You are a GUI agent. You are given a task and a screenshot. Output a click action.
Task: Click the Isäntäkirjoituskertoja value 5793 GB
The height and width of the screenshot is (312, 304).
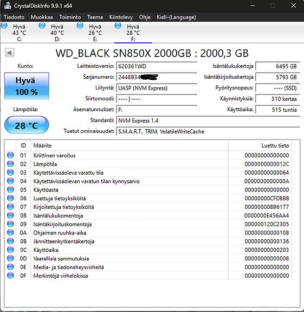click(277, 77)
